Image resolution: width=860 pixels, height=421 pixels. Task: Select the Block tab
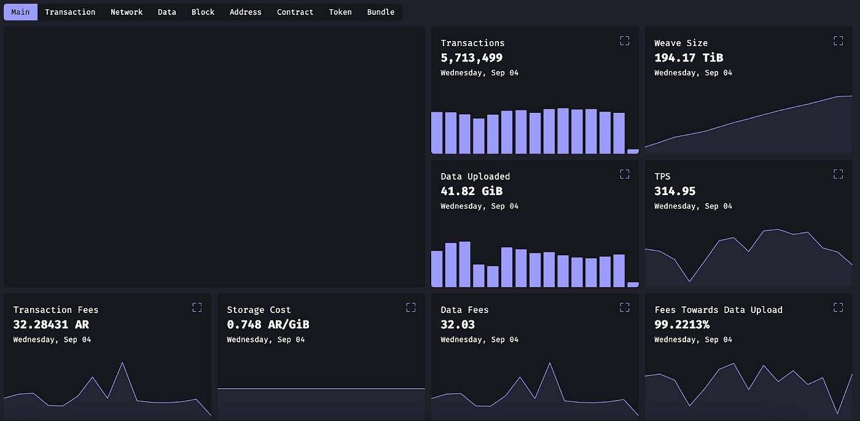coord(203,12)
